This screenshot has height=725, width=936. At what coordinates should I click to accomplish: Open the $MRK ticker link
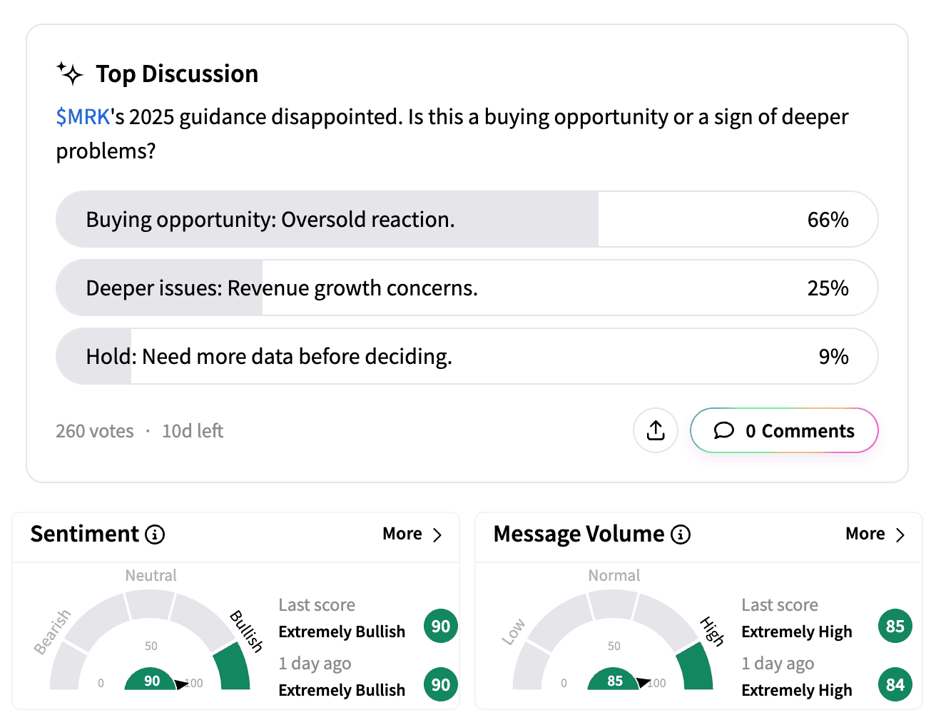pos(83,116)
